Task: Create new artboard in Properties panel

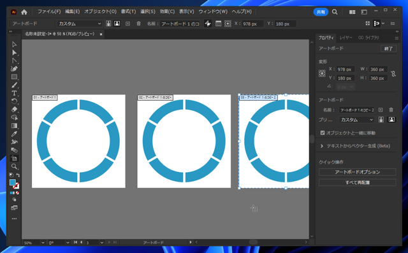Action: (381, 110)
